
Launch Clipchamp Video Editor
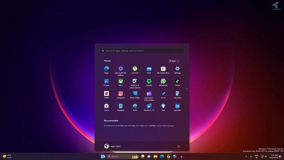click(149, 96)
